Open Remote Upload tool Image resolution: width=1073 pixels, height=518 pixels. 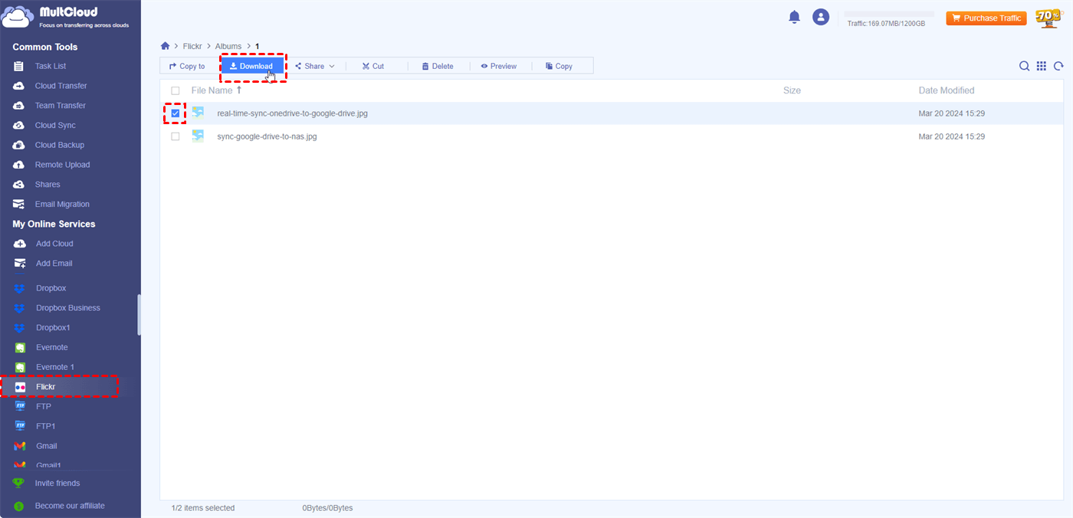(62, 165)
